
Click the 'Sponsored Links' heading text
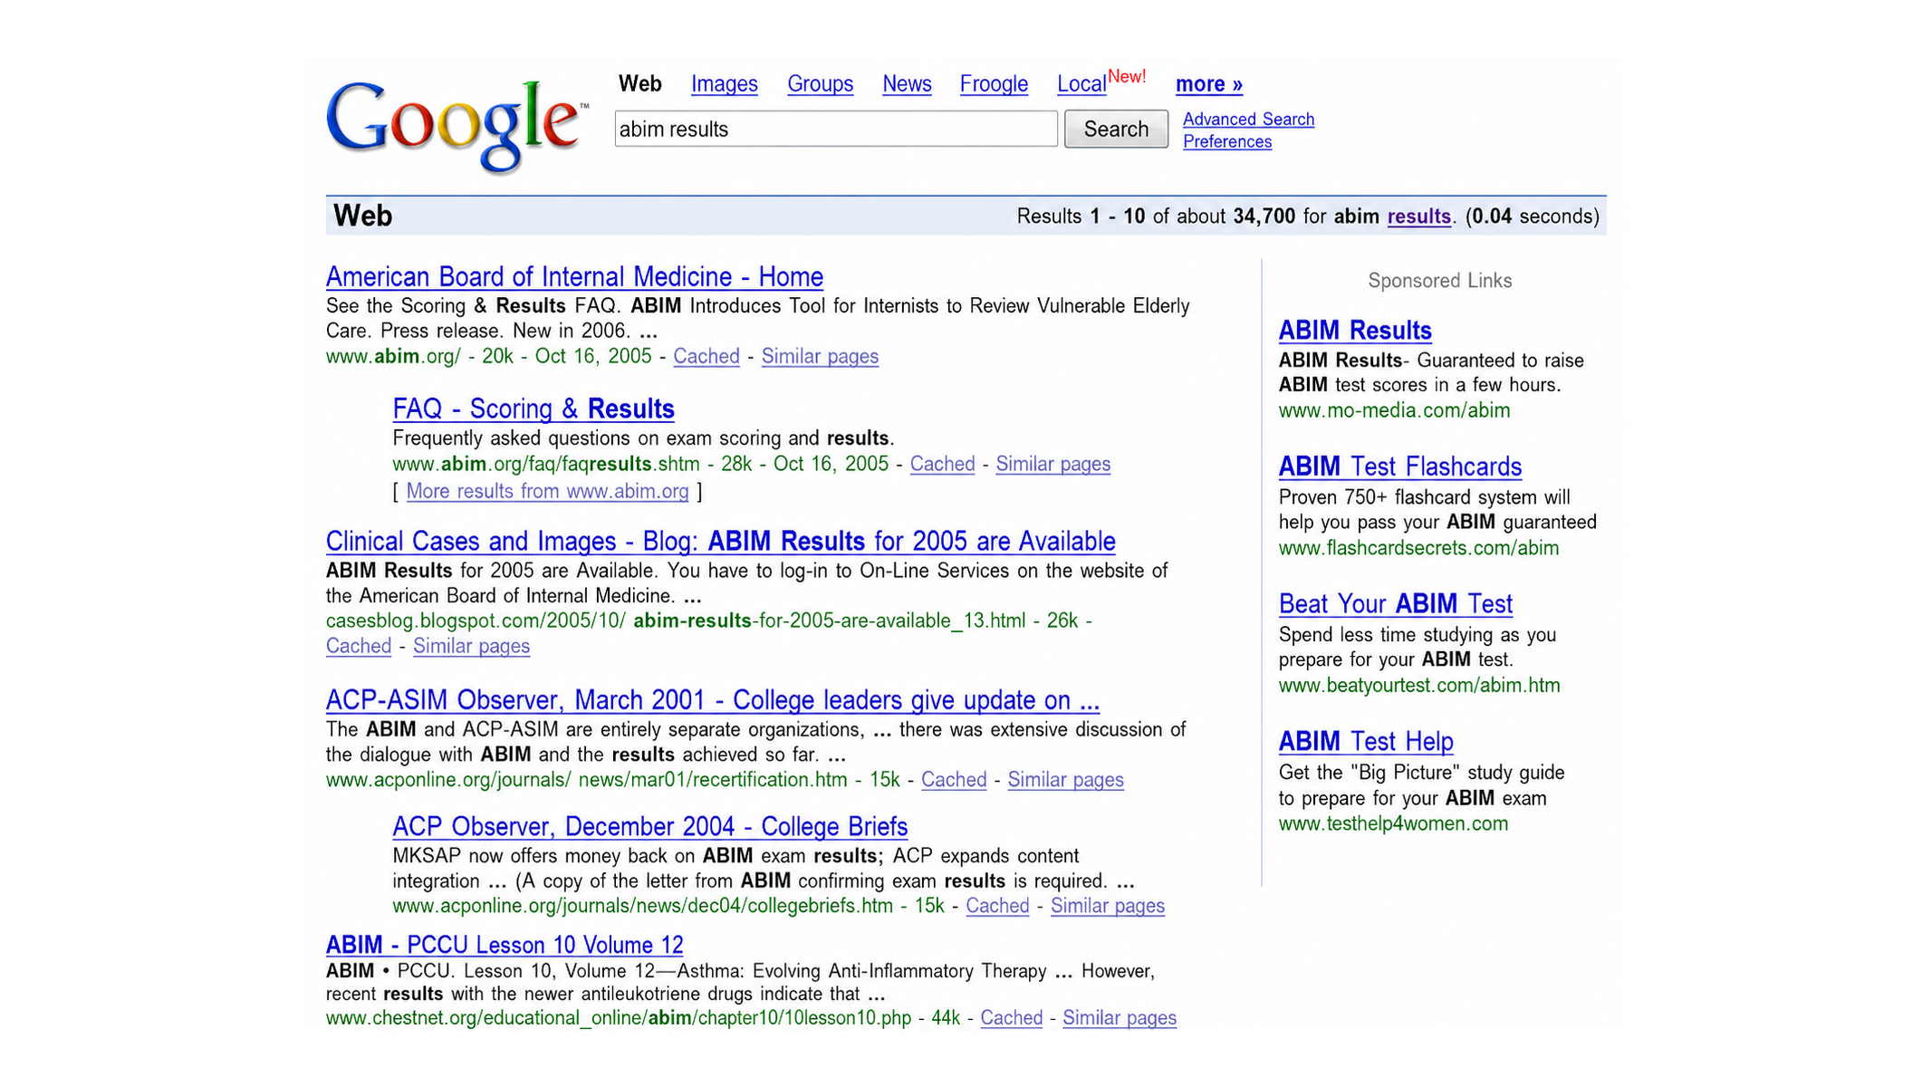pos(1439,281)
